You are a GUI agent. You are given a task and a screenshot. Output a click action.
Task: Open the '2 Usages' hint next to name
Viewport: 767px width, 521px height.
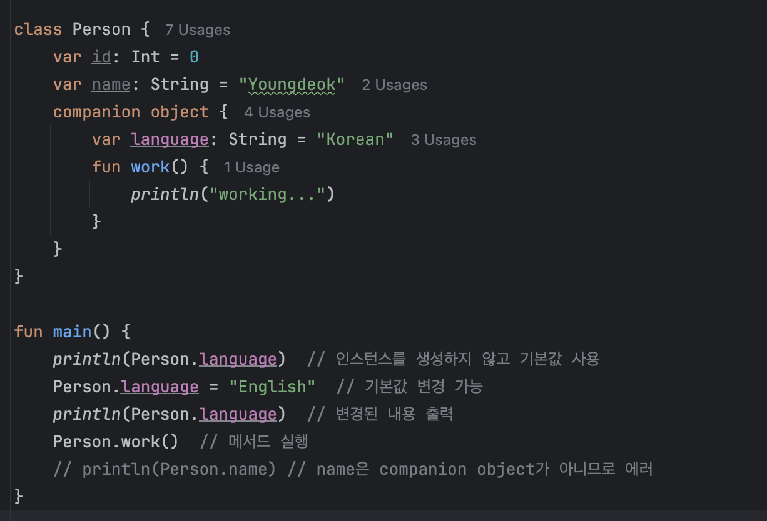(394, 85)
